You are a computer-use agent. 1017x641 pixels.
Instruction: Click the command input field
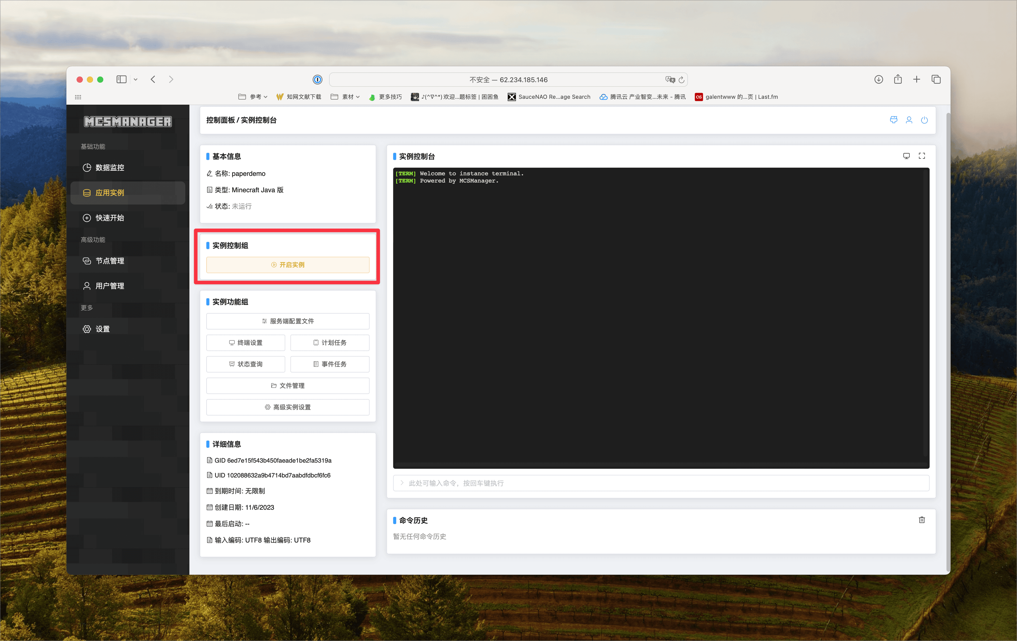(661, 483)
